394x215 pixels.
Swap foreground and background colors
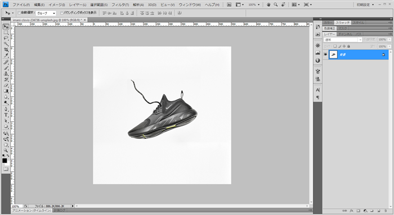[8, 156]
